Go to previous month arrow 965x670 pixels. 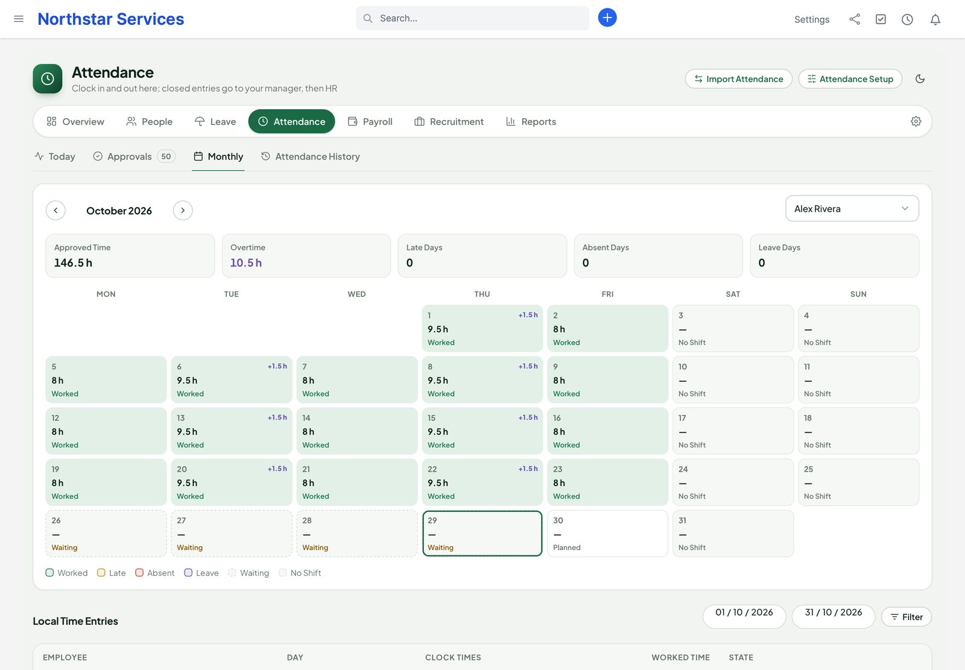tap(55, 210)
